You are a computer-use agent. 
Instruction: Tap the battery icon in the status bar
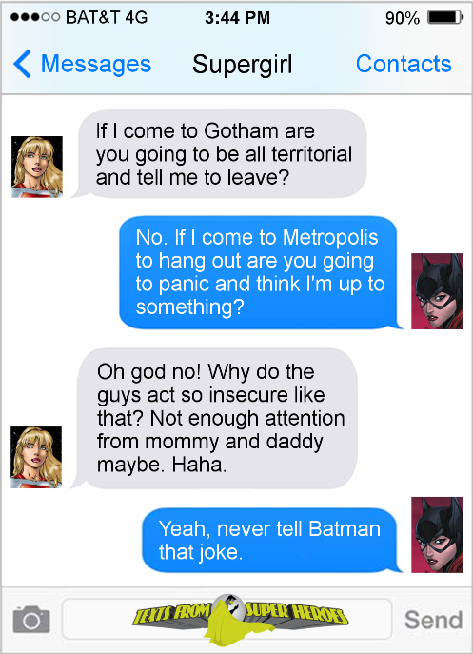[x=445, y=17]
